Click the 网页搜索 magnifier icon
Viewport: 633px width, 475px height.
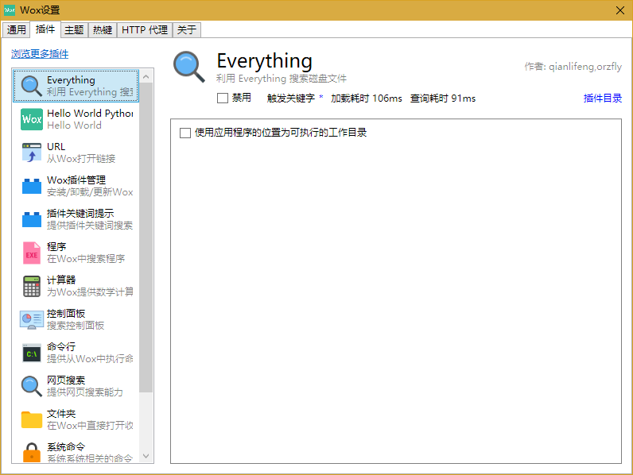coord(32,386)
